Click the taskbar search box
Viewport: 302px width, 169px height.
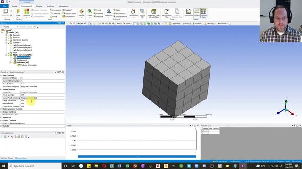click(34, 166)
